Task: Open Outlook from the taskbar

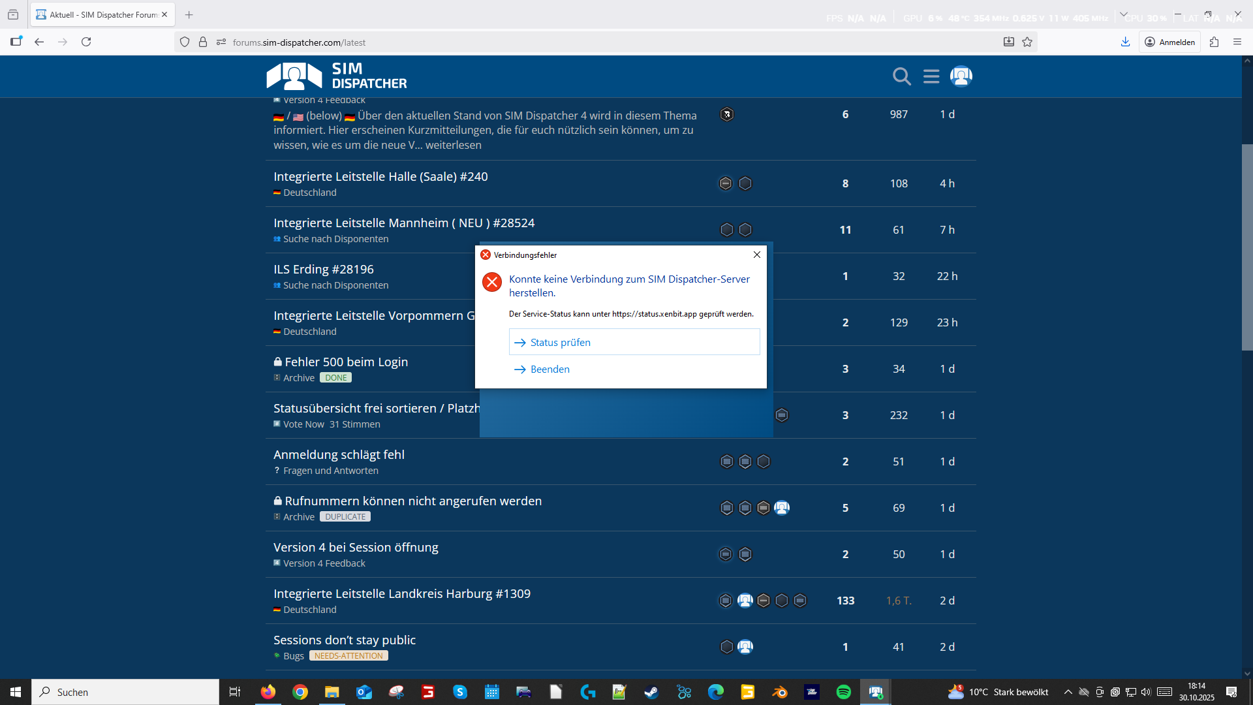Action: tap(364, 692)
